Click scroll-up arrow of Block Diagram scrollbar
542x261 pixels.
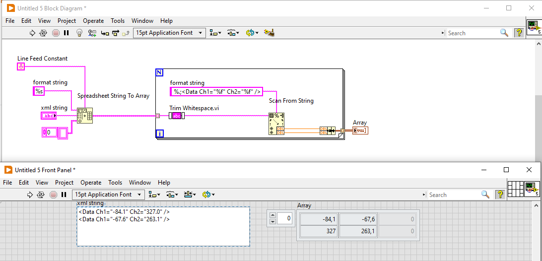tap(539, 44)
